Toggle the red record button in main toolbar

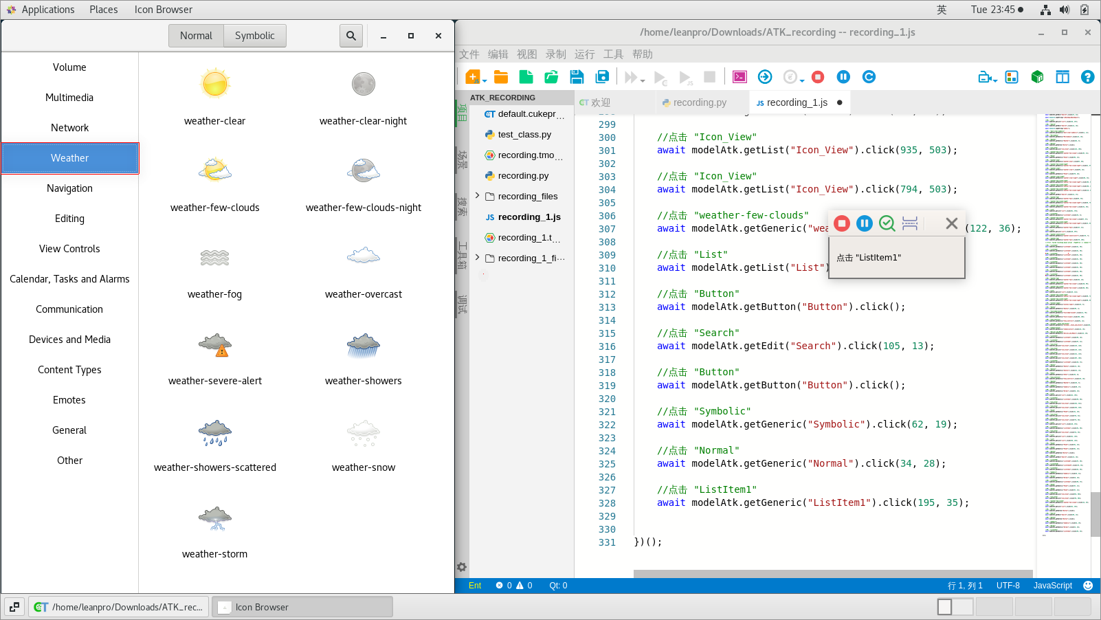tap(818, 77)
